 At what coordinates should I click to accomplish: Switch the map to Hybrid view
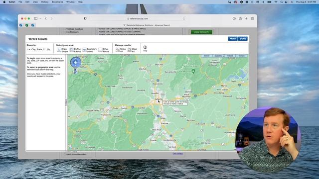[230, 56]
